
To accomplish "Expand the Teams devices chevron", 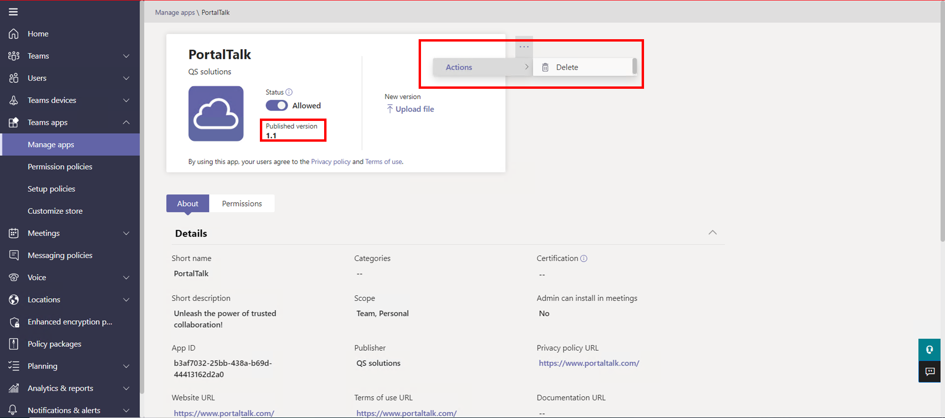I will tap(126, 100).
